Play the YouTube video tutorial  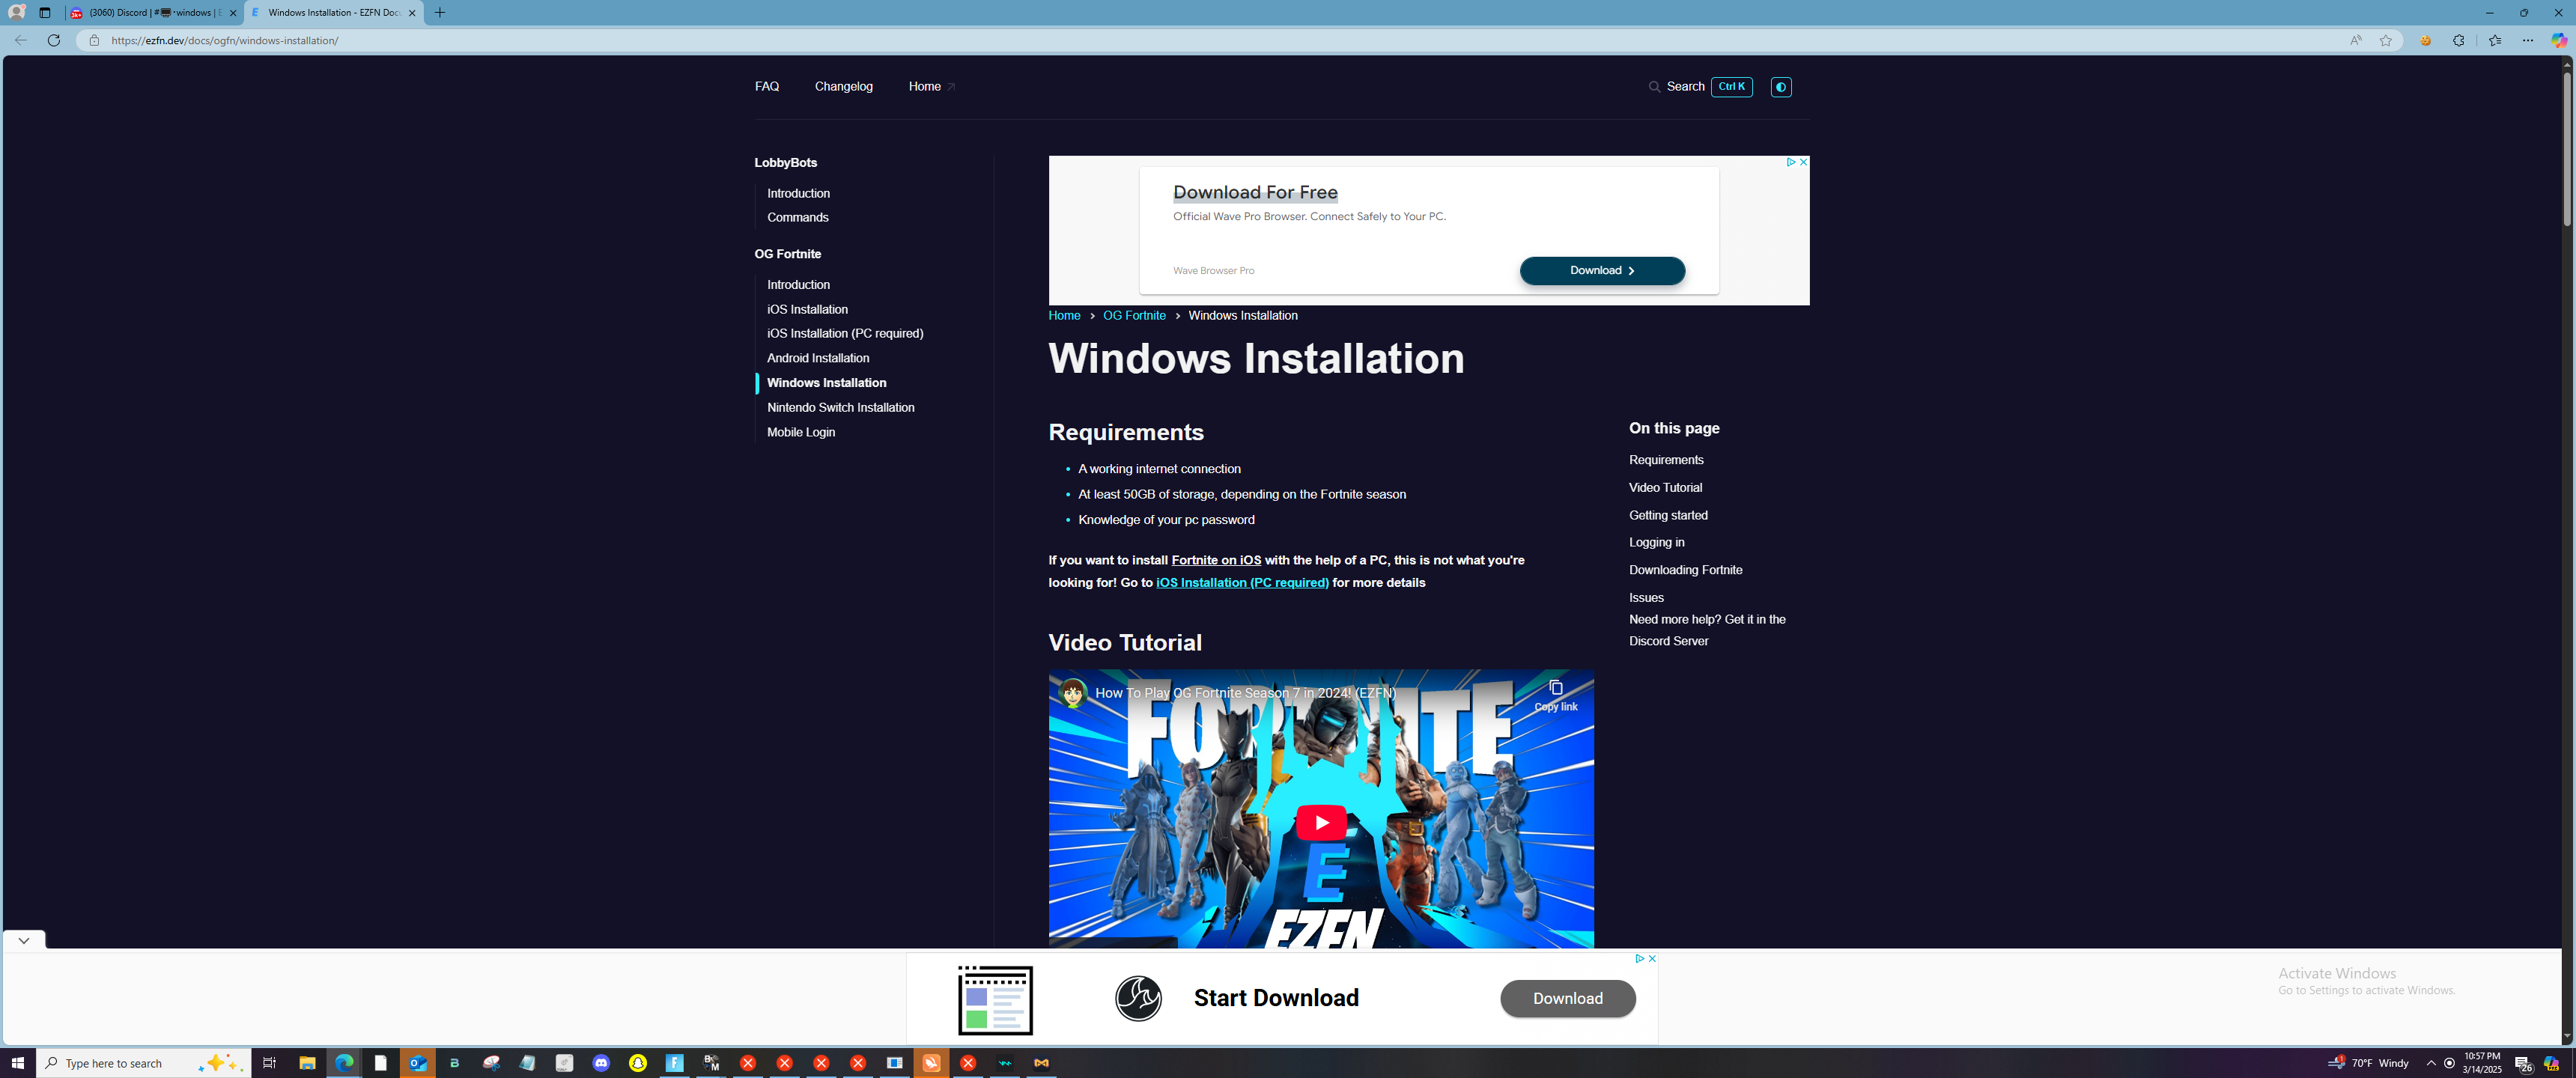tap(1320, 822)
